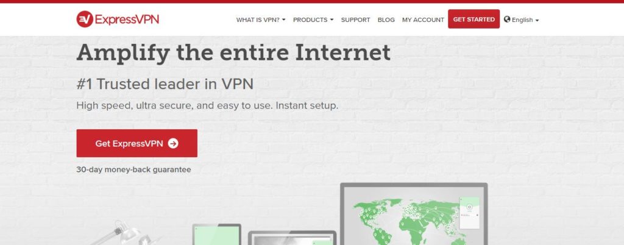Click the globe icon beside English
624x245 pixels.
[506, 19]
